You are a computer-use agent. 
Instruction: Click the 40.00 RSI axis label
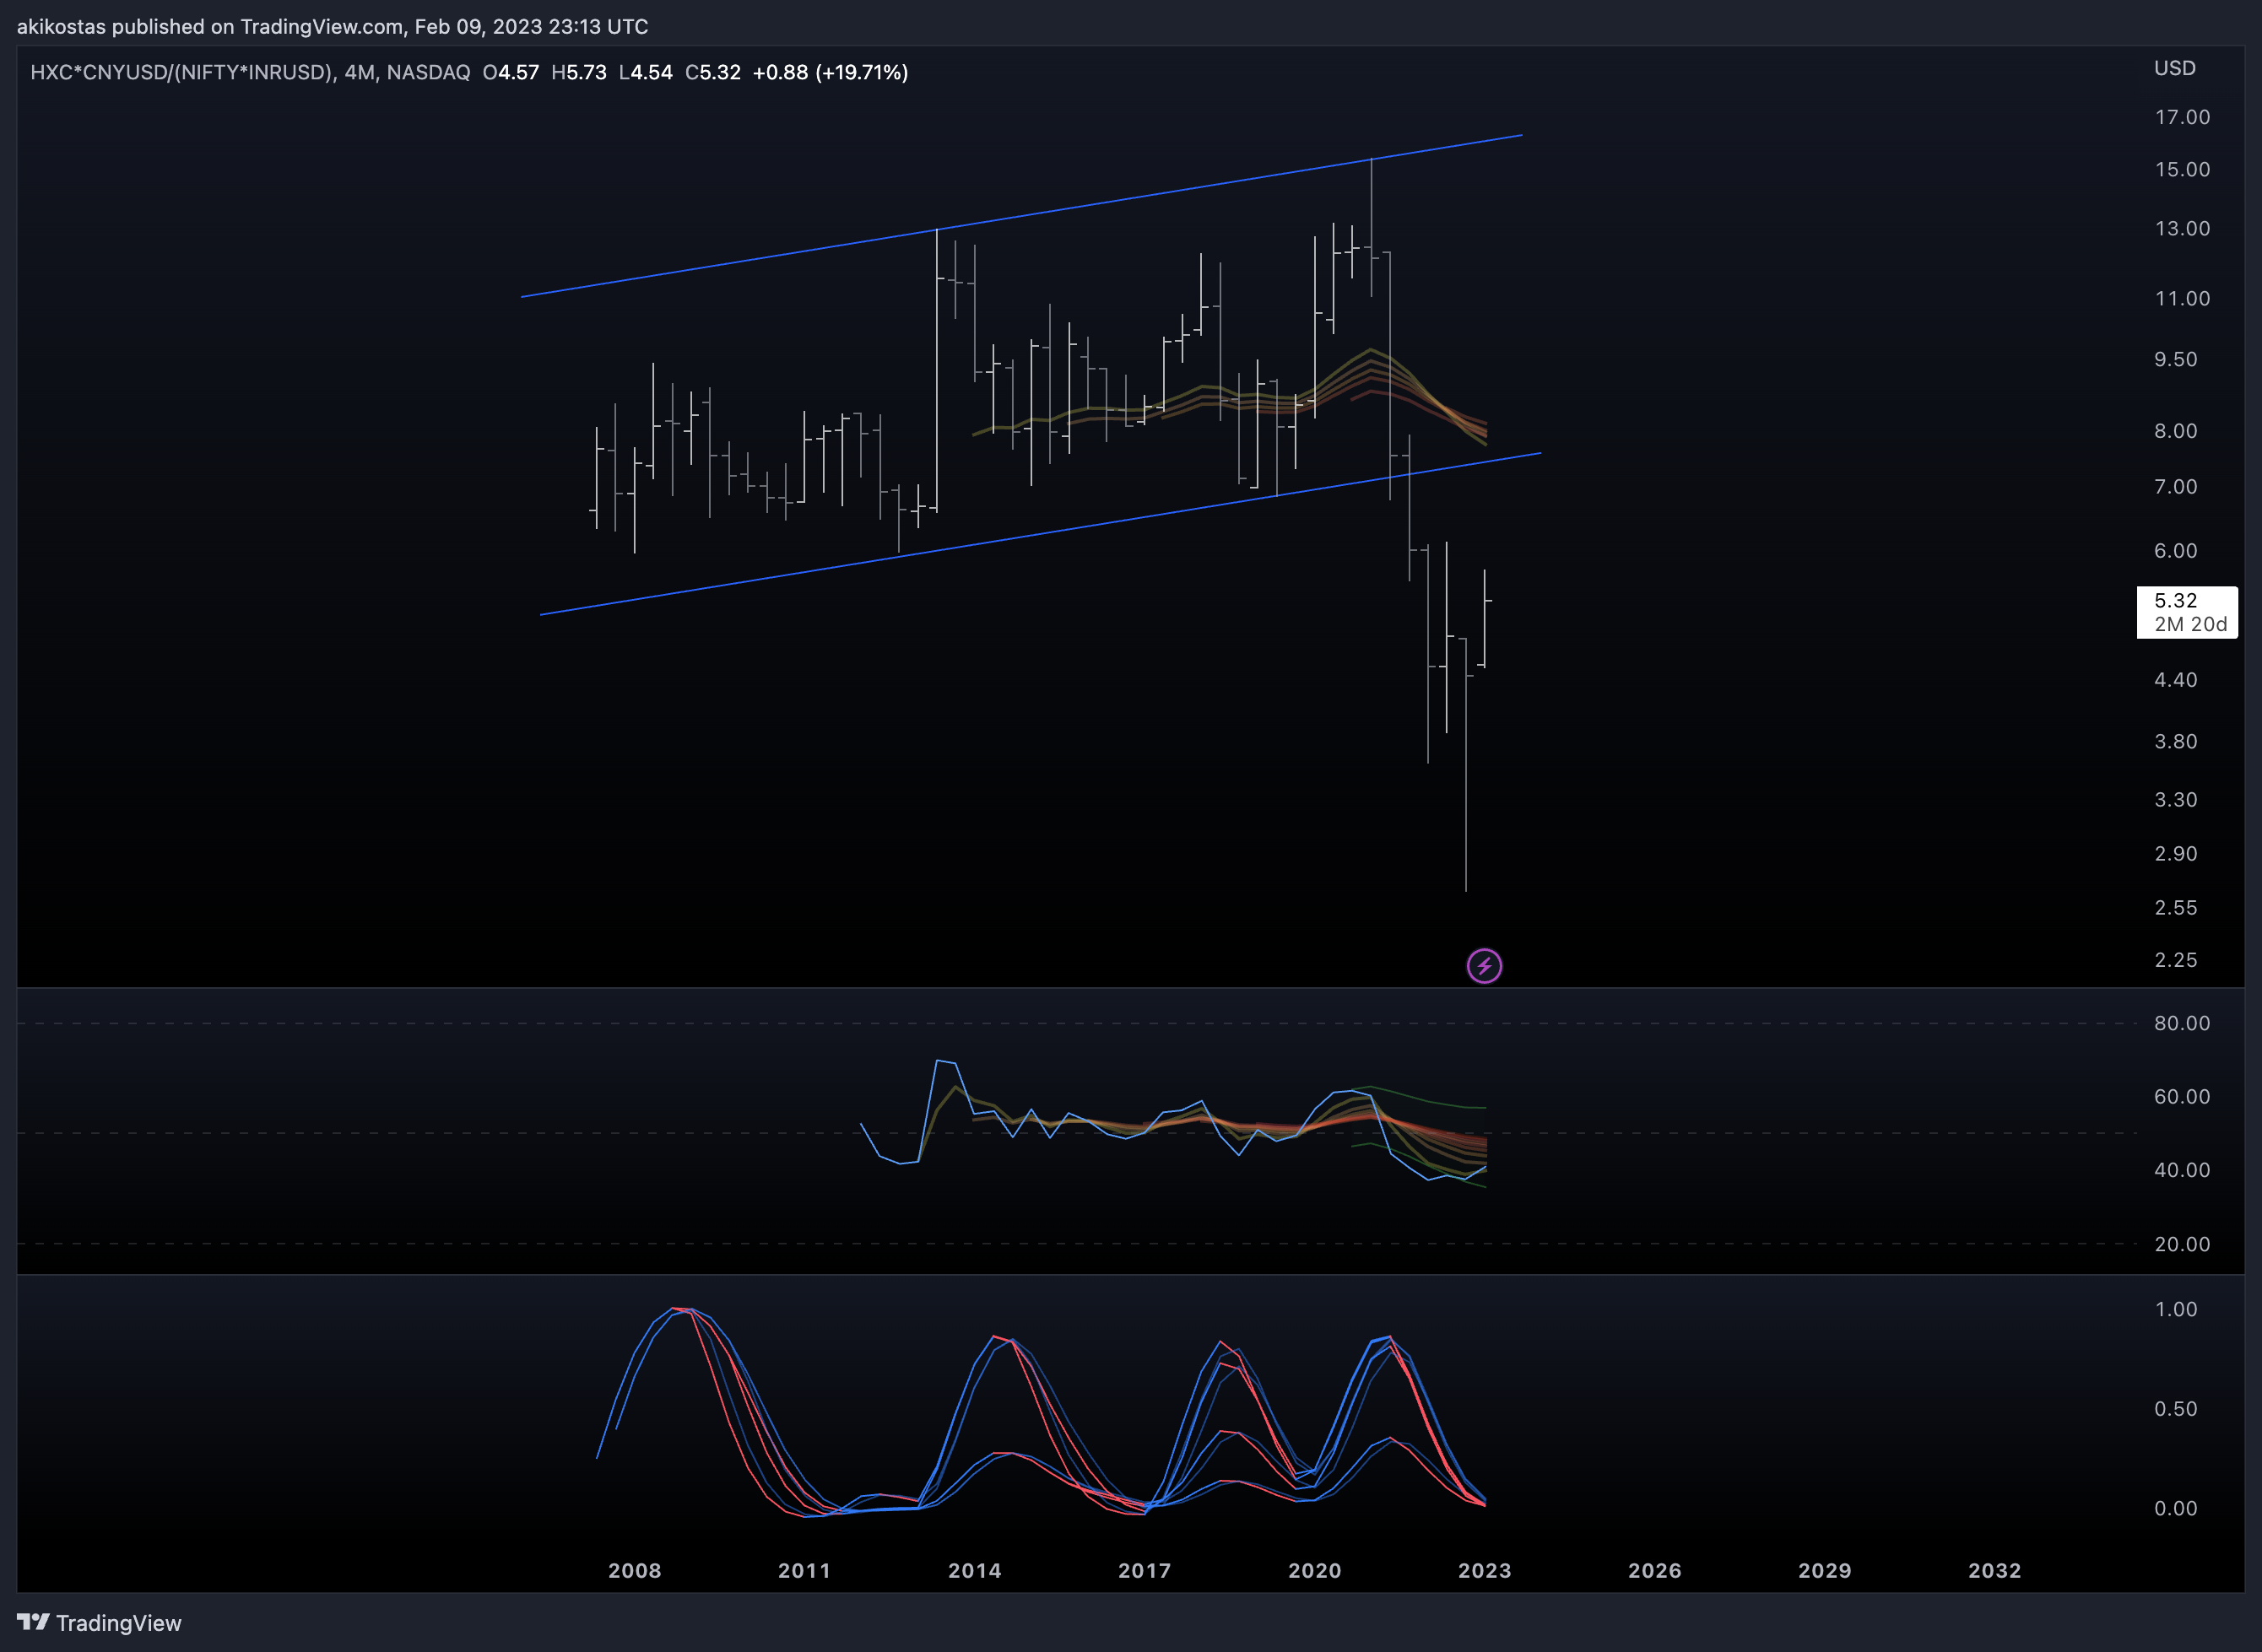point(2182,1170)
